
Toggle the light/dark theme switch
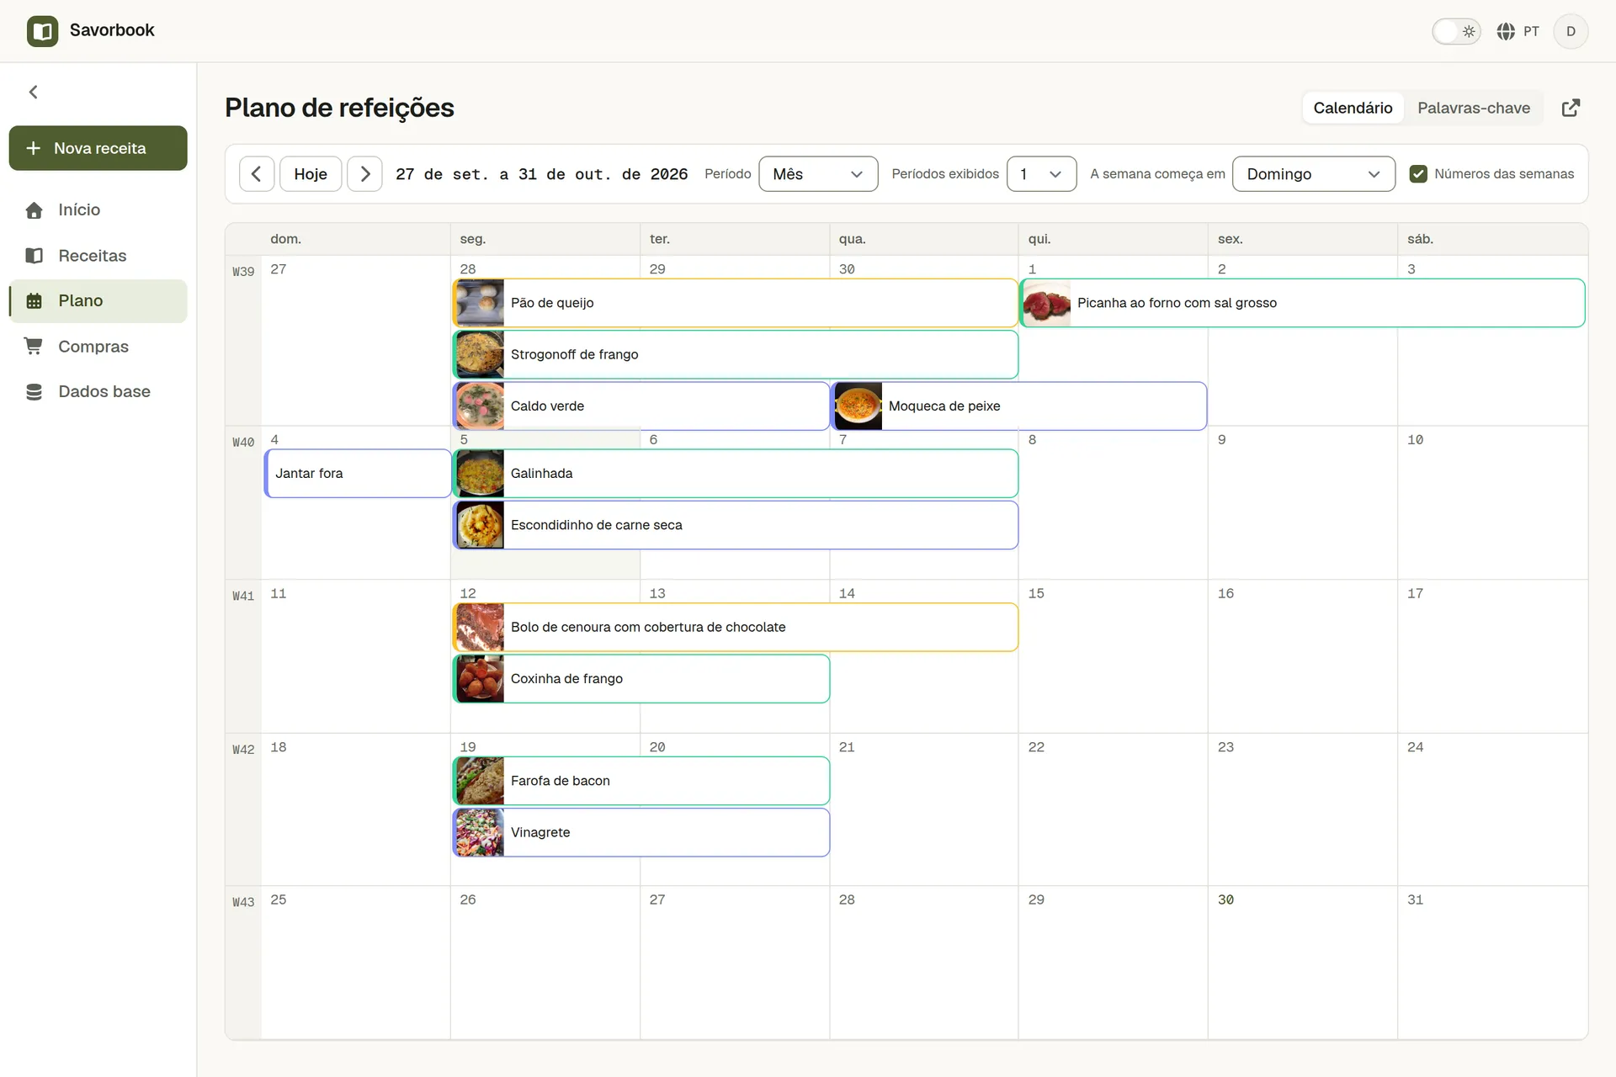[x=1456, y=31]
